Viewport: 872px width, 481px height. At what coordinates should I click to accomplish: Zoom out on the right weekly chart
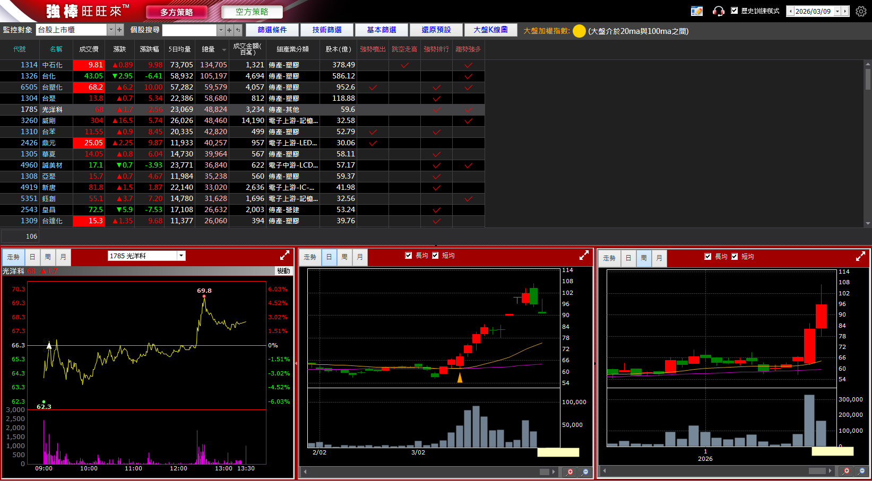click(861, 471)
